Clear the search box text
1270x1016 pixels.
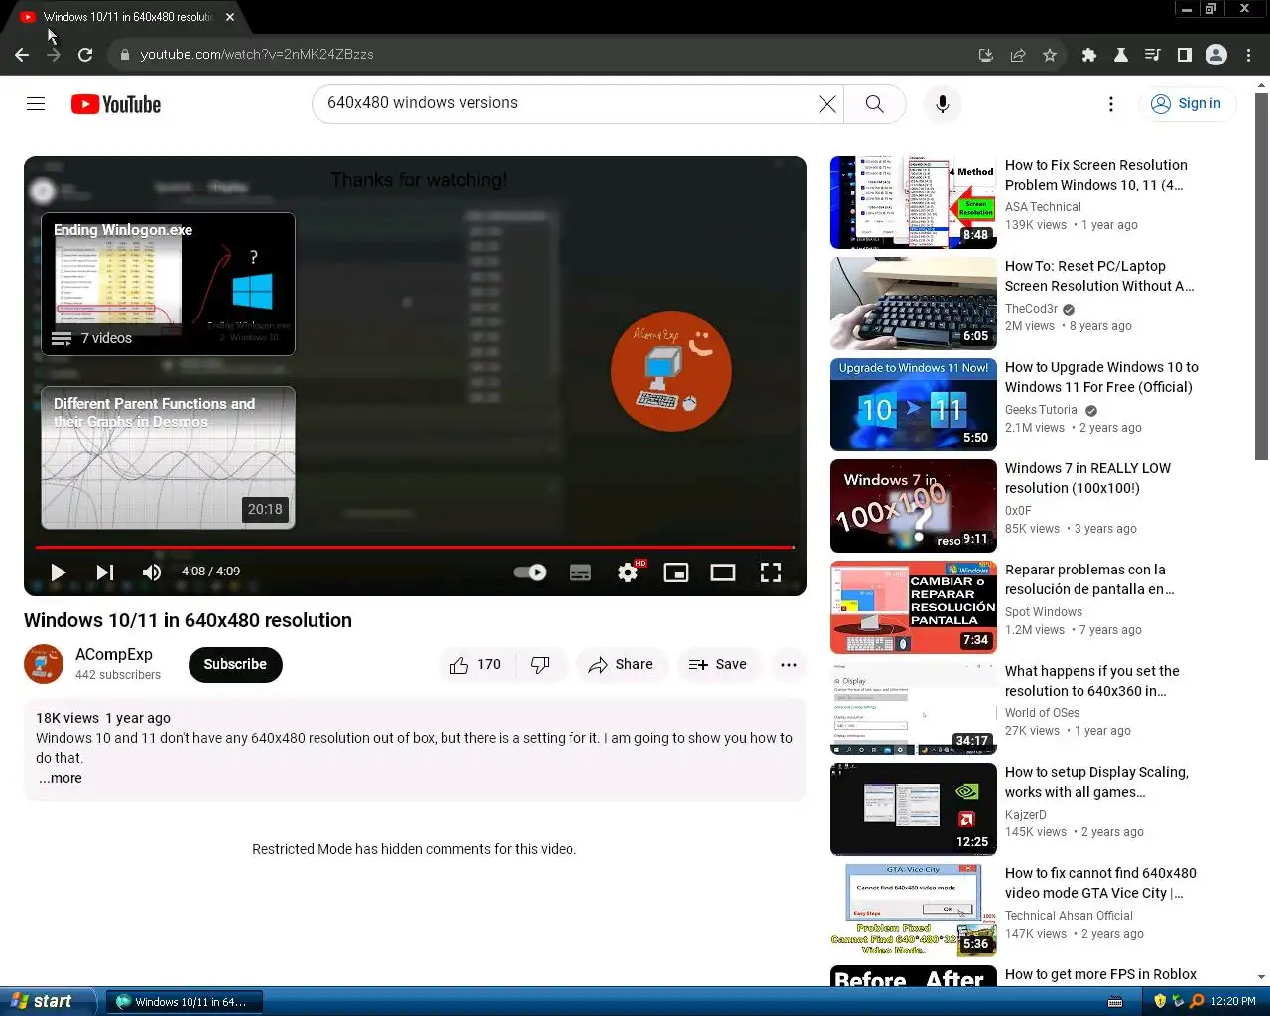pyautogui.click(x=826, y=104)
